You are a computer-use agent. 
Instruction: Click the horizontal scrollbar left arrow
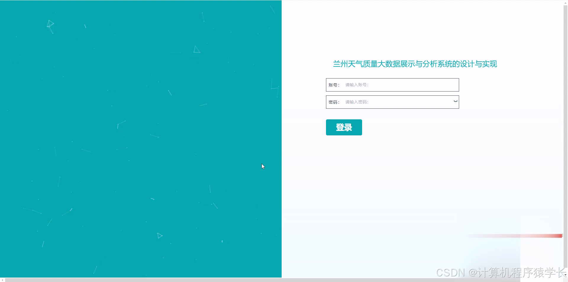pos(2,280)
